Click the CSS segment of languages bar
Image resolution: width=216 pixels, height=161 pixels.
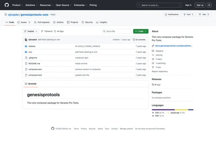(x=163, y=110)
